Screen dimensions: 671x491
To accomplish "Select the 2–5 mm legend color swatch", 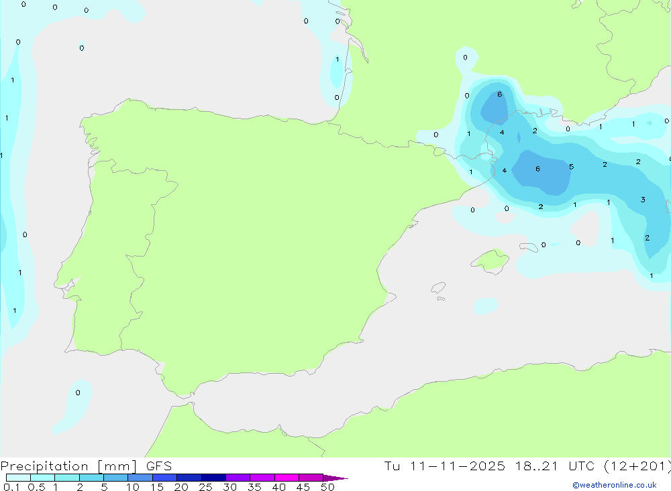I will [91, 478].
